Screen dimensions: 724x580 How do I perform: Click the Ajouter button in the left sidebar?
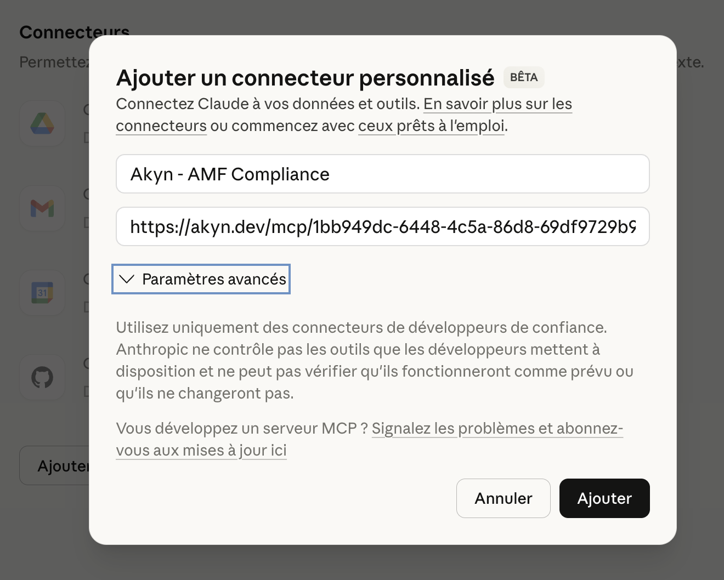pos(60,465)
